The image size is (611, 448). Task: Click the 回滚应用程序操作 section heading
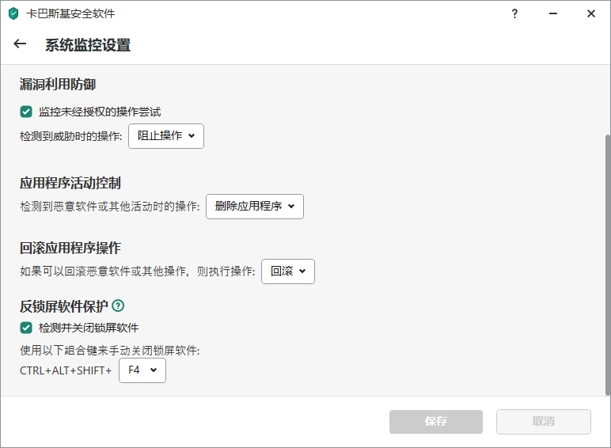point(70,248)
